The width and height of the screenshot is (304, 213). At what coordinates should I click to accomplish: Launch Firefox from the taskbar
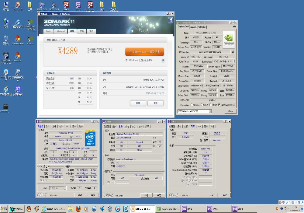pyautogui.click(x=78, y=209)
